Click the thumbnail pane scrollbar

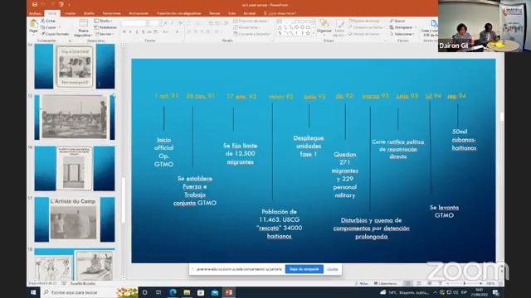pyautogui.click(x=124, y=199)
